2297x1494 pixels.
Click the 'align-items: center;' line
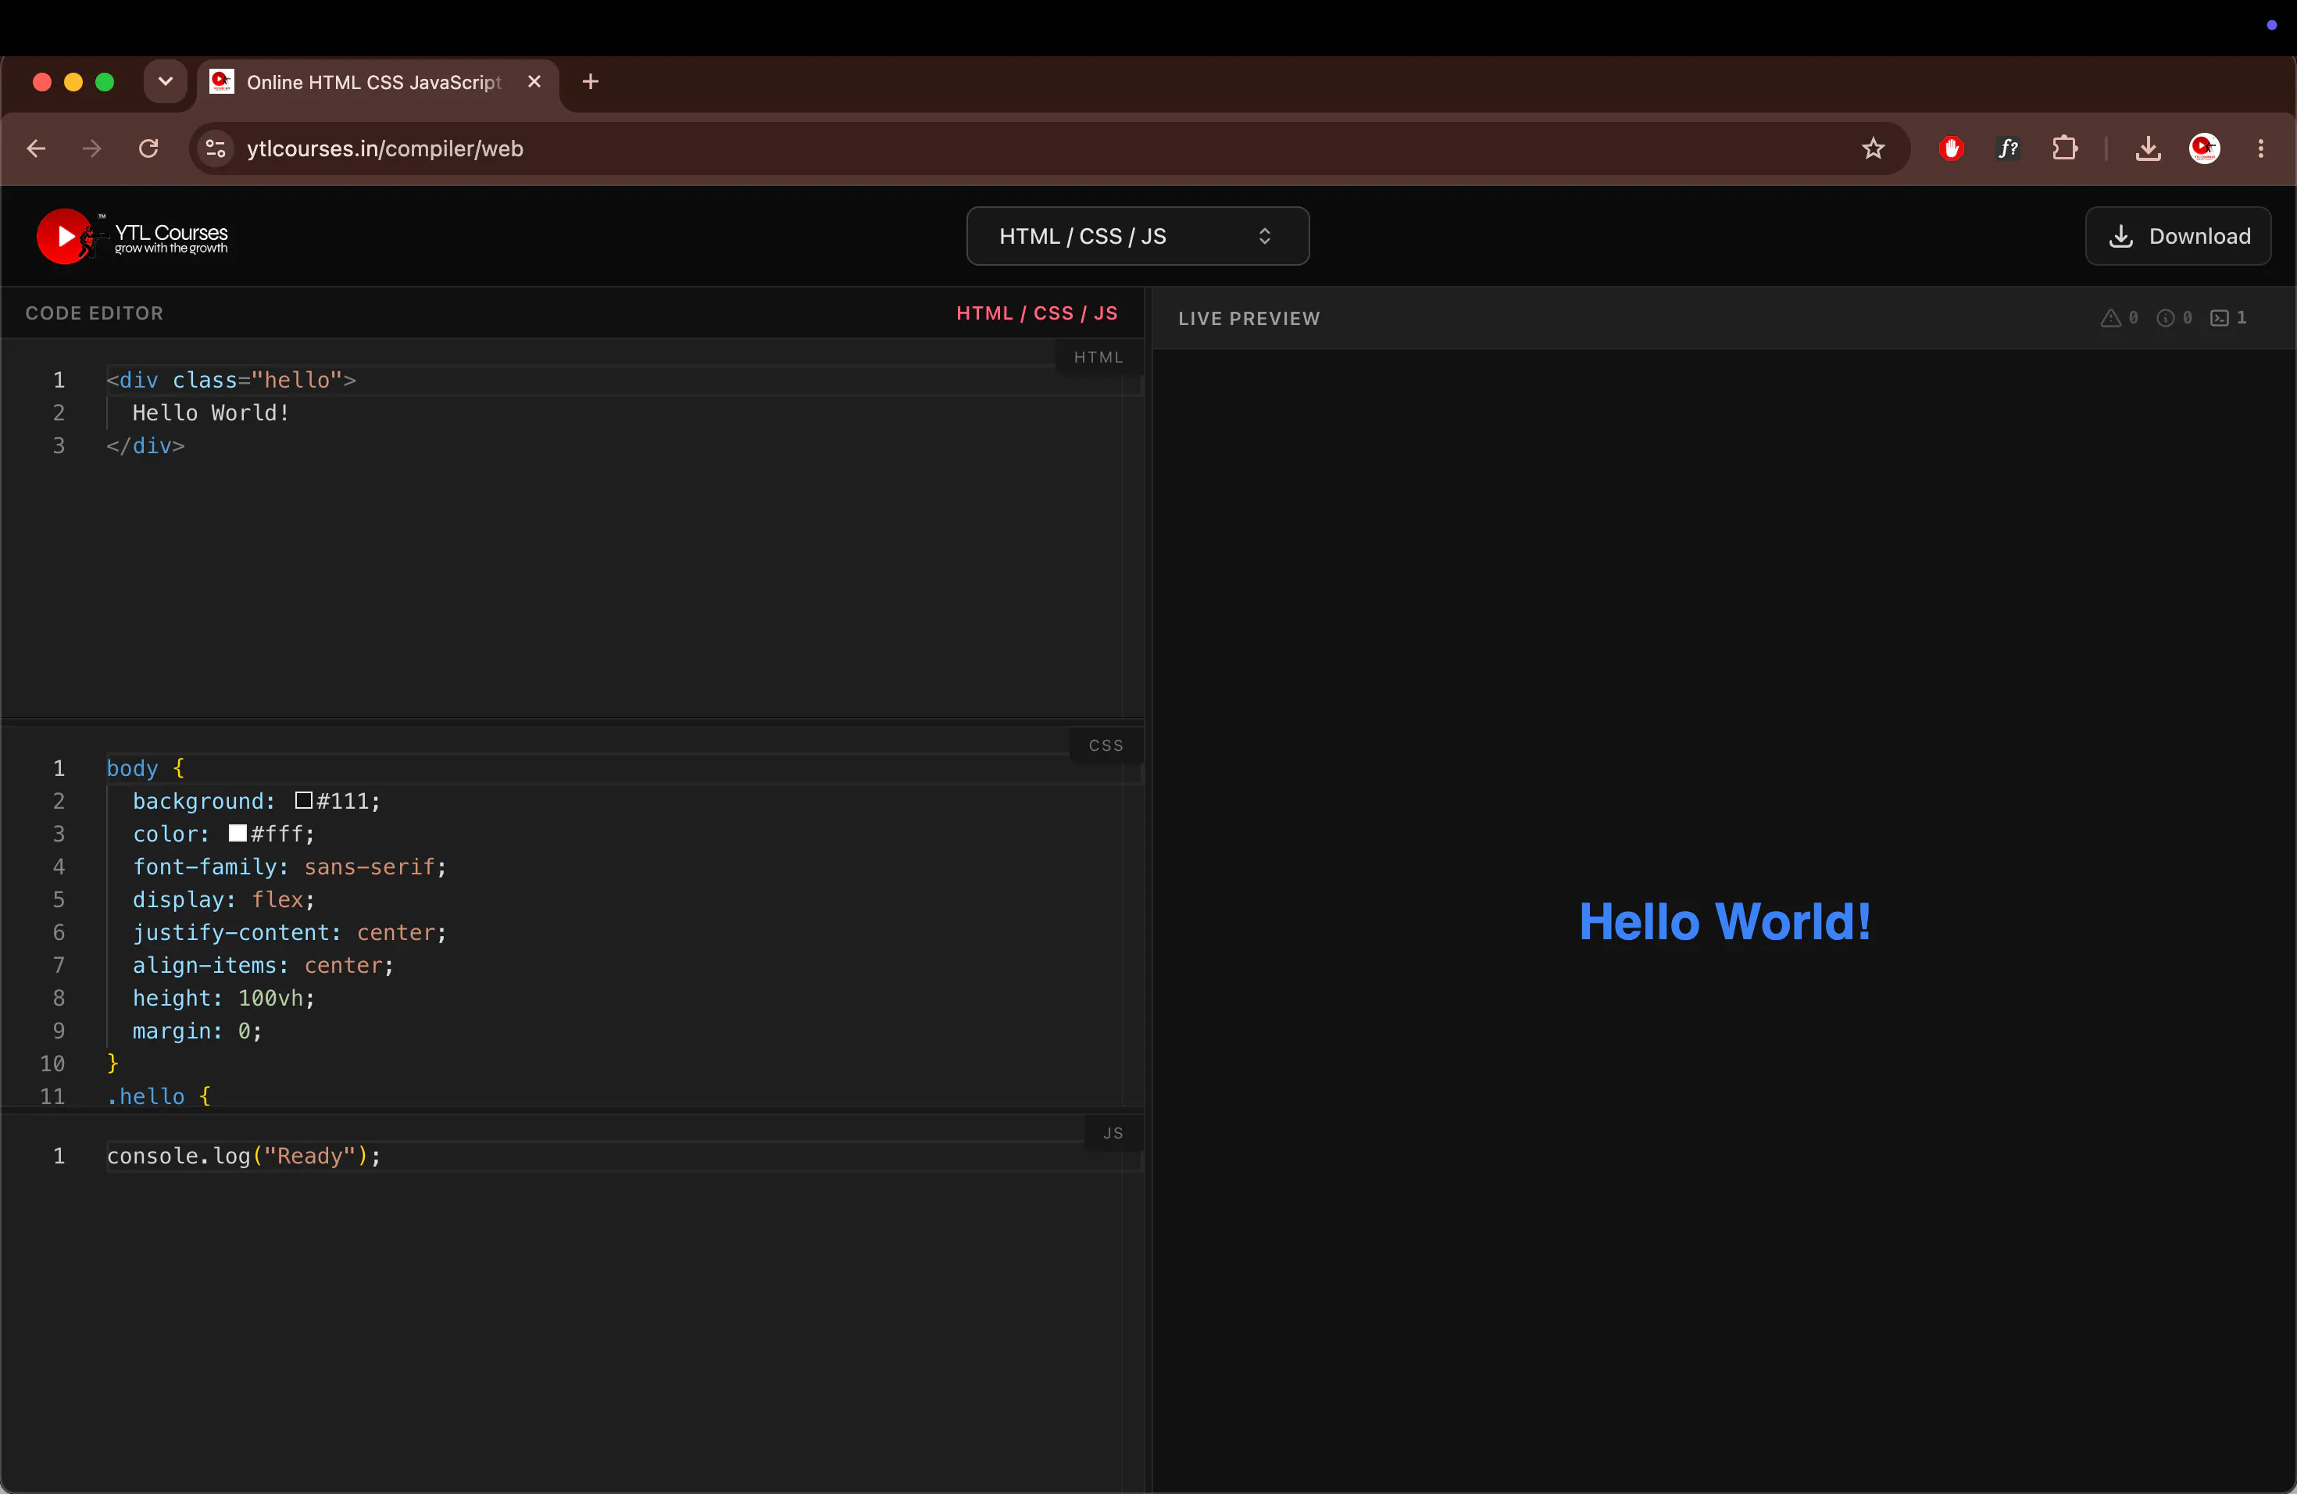coord(263,965)
